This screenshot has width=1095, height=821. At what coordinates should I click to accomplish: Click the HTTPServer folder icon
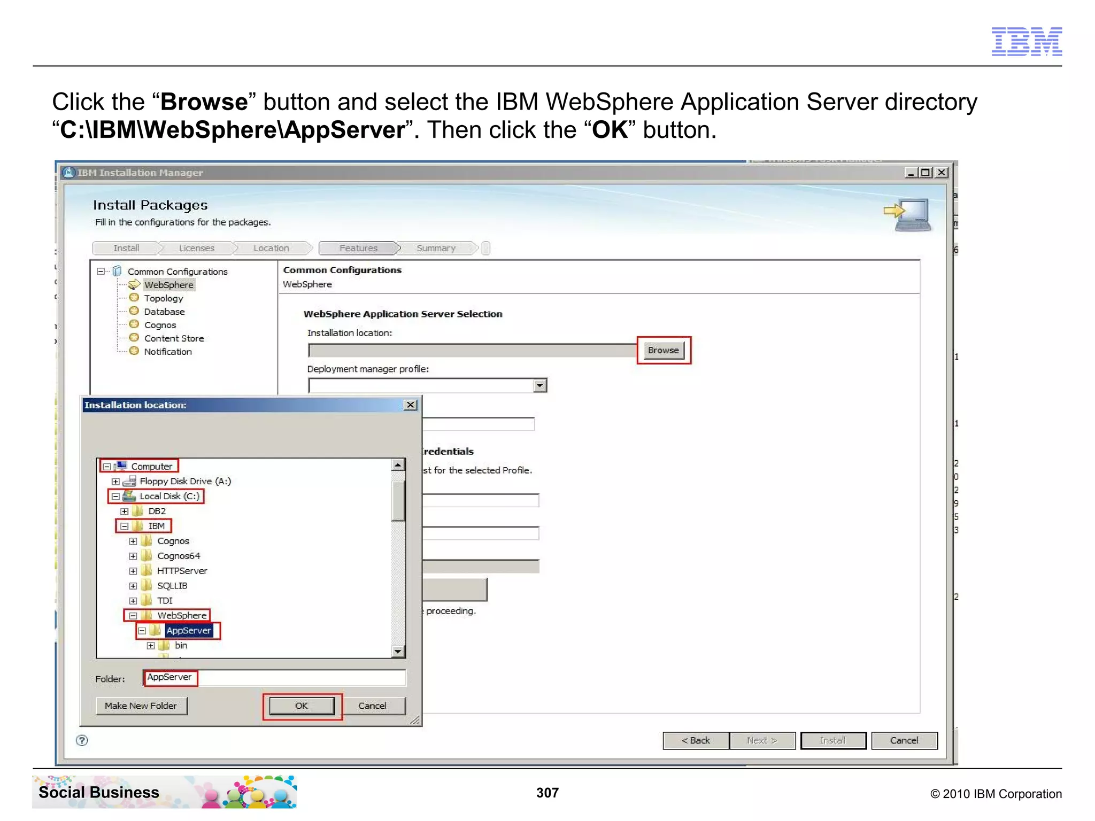pos(147,571)
